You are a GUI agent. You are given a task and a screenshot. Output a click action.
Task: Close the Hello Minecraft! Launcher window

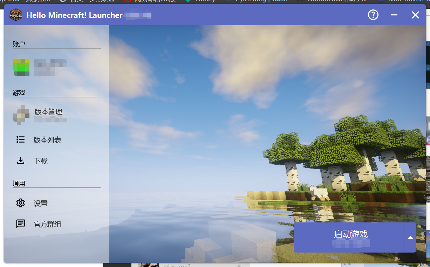point(415,15)
